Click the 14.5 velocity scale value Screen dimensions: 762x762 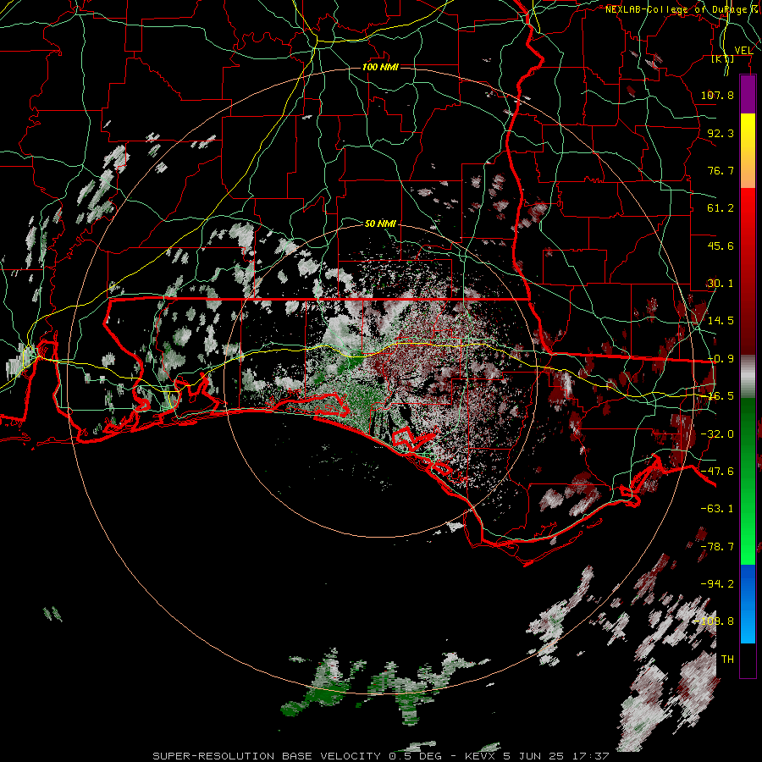click(x=721, y=321)
